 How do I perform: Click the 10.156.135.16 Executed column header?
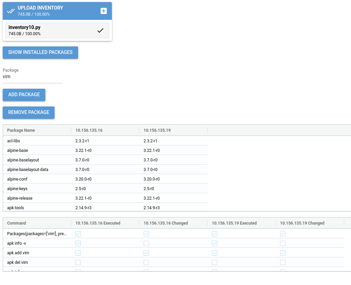coord(98,223)
